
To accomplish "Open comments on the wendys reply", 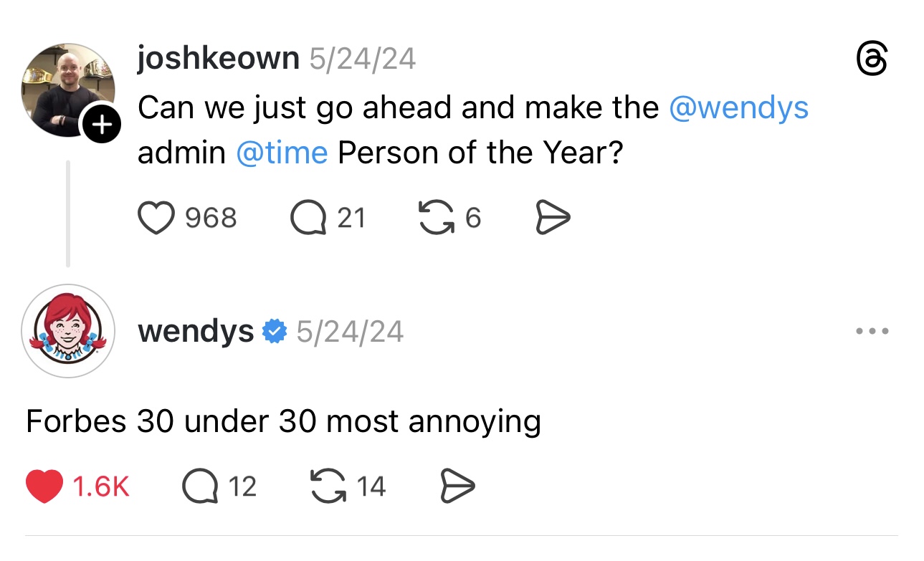I will click(x=199, y=486).
